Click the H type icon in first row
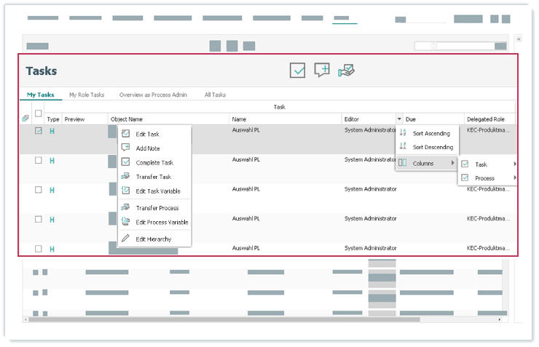 point(52,131)
